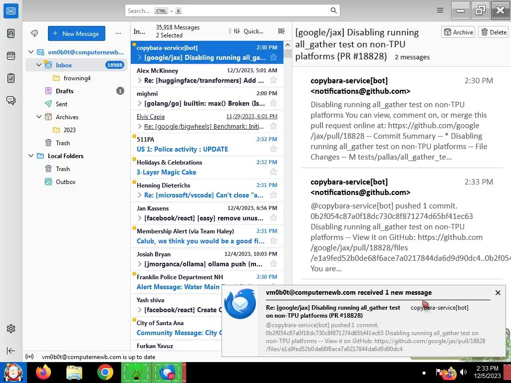Collapse the Inbox folder tree
The image size is (511, 383).
(x=39, y=65)
